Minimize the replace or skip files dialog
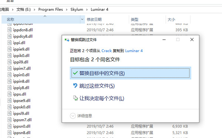The image size is (222, 138). [164, 40]
